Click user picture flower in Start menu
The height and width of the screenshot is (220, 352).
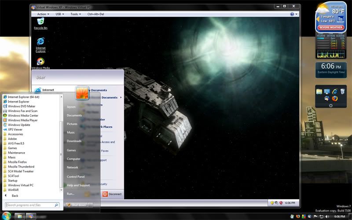click(x=82, y=93)
